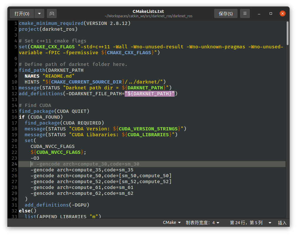Expand the recent files dropdown arrow
297x235 pixels.
[x=39, y=13]
